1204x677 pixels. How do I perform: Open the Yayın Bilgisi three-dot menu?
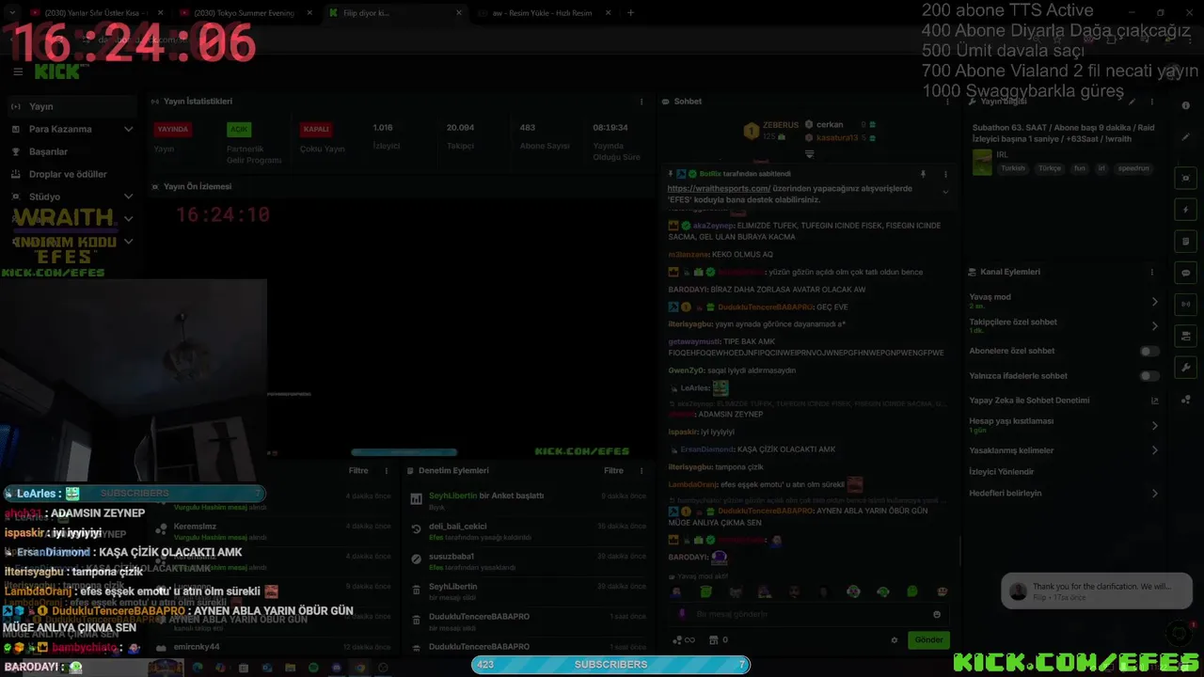(x=1151, y=102)
